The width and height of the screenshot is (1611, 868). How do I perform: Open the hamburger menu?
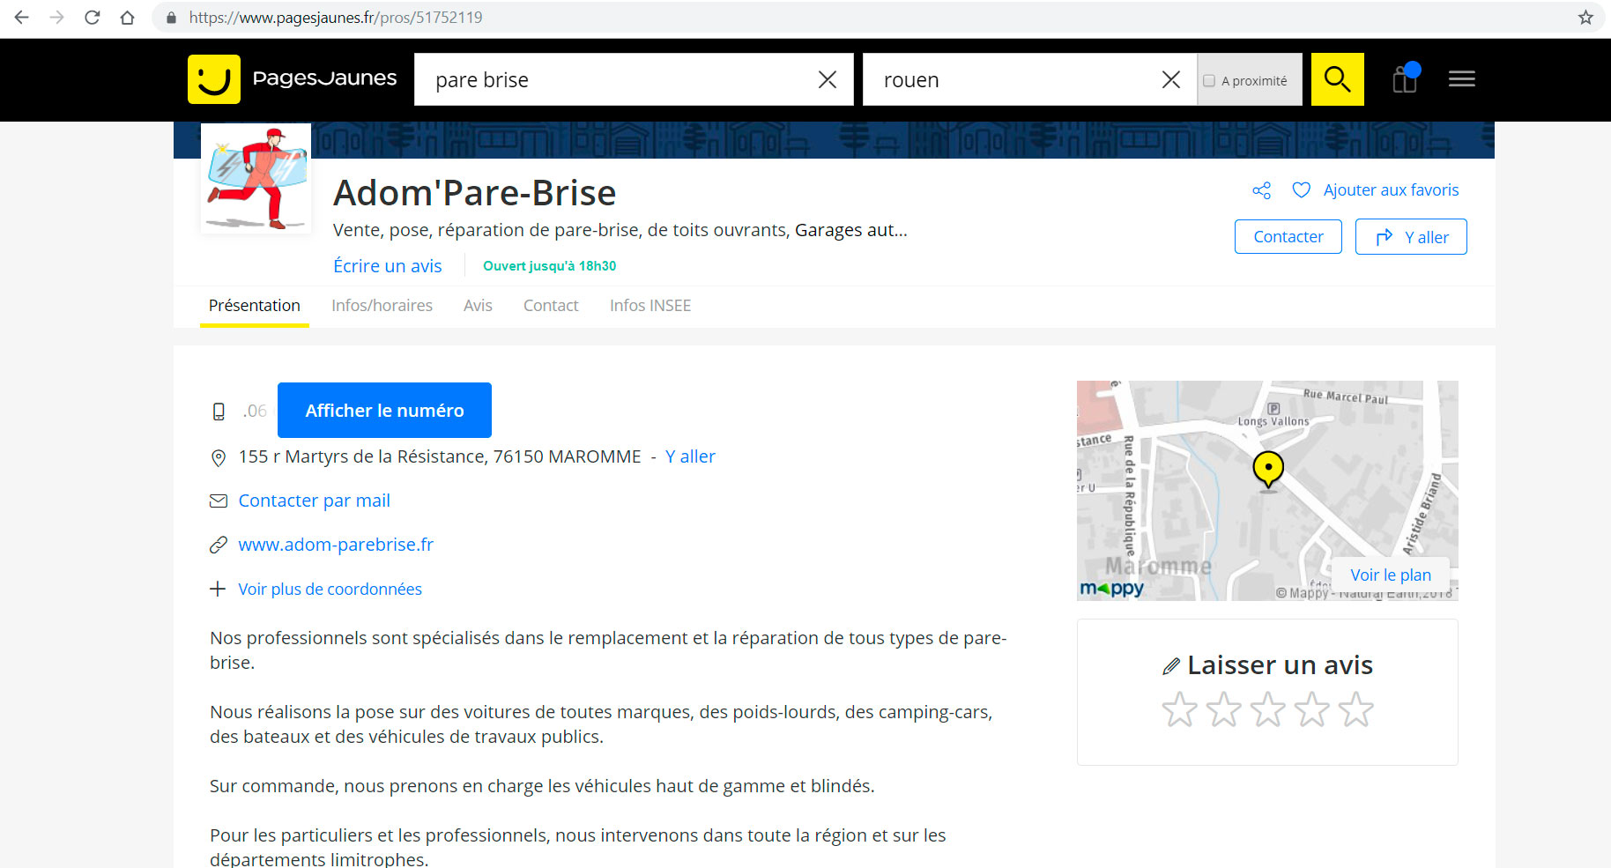[x=1462, y=79]
